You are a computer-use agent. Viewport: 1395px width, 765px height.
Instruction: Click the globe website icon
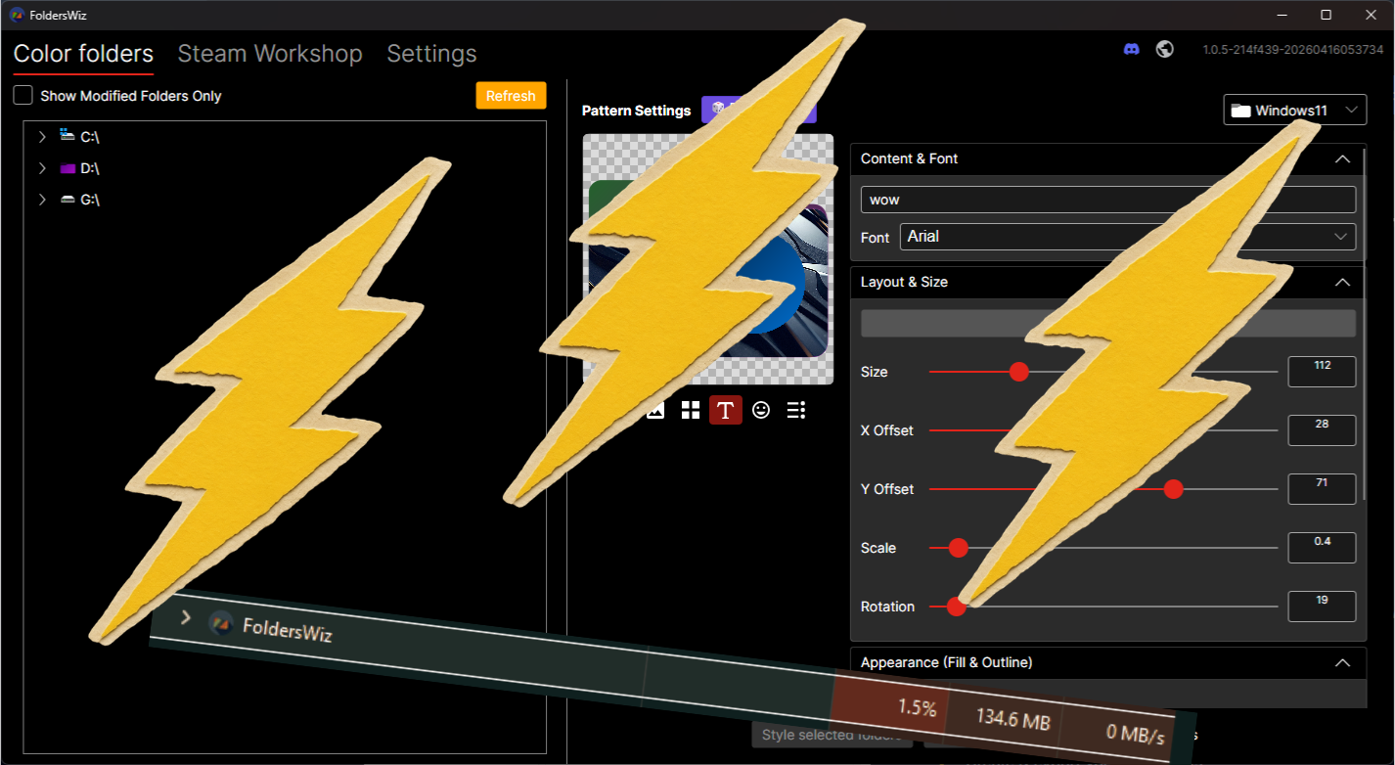click(x=1164, y=50)
